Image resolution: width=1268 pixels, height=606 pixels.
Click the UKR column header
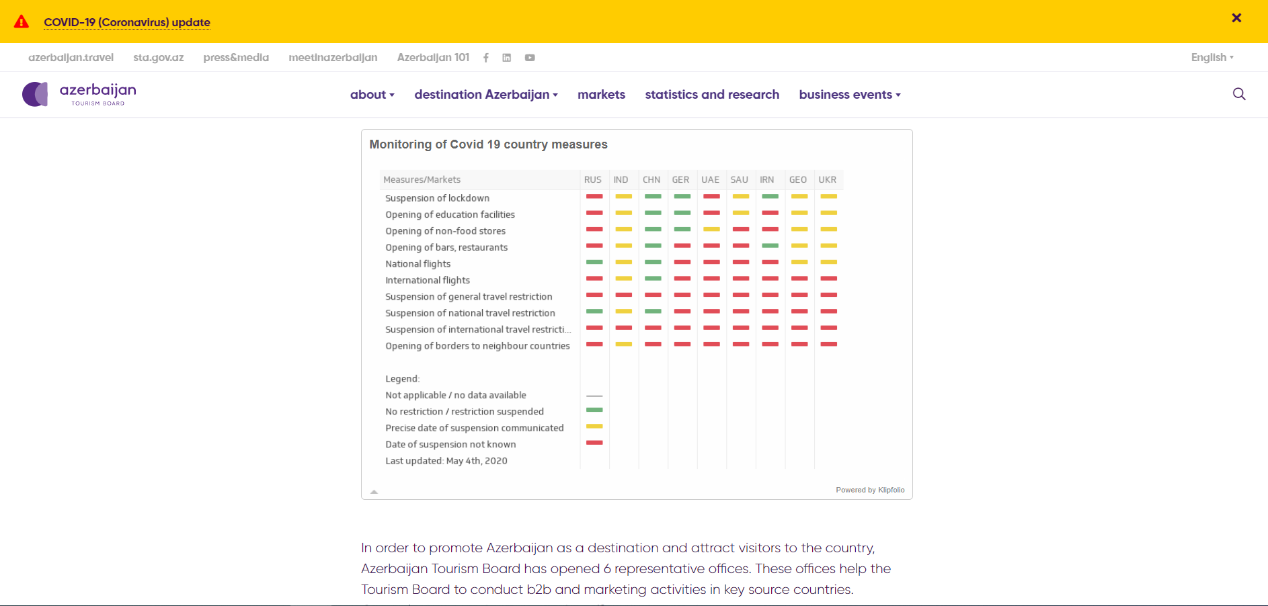(x=827, y=179)
